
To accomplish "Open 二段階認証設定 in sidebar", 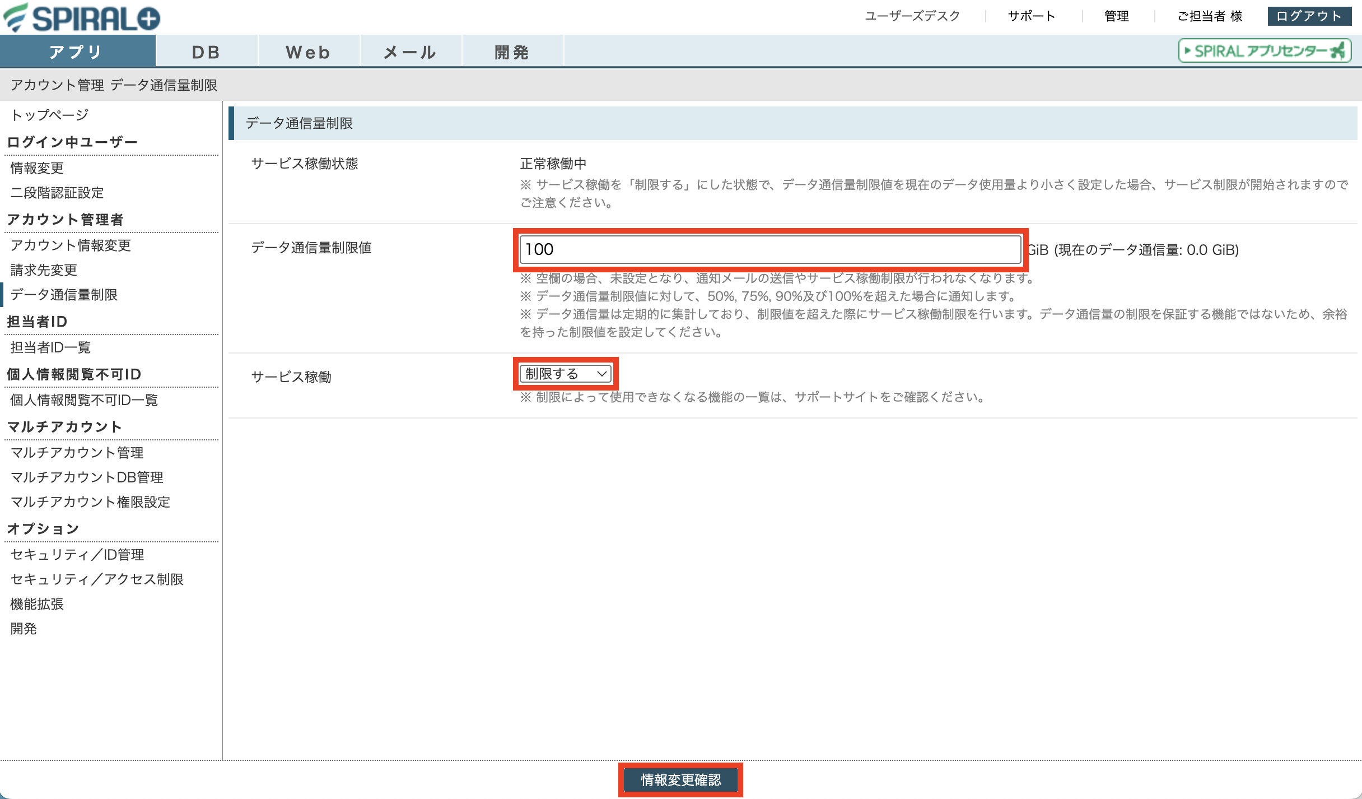I will (x=57, y=193).
